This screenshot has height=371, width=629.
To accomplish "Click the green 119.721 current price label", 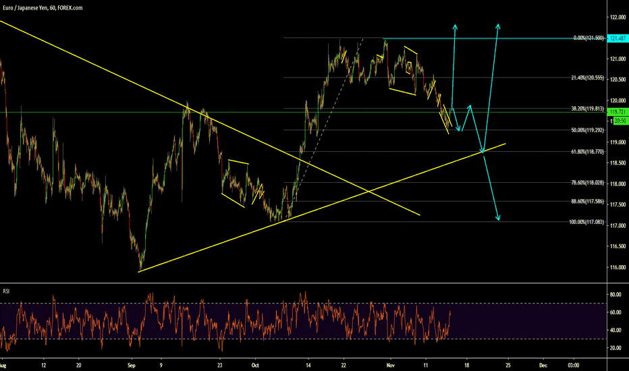I will click(618, 111).
